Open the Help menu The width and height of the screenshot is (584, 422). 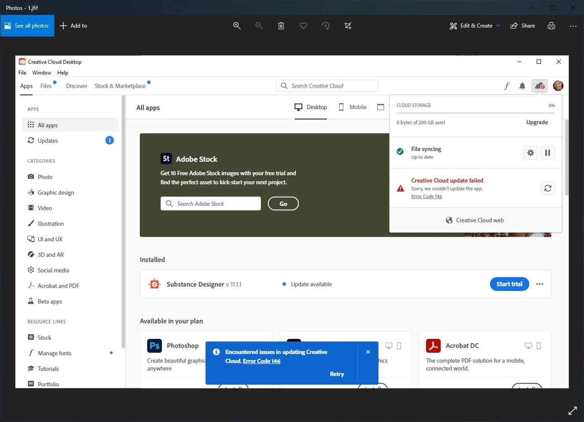point(62,73)
